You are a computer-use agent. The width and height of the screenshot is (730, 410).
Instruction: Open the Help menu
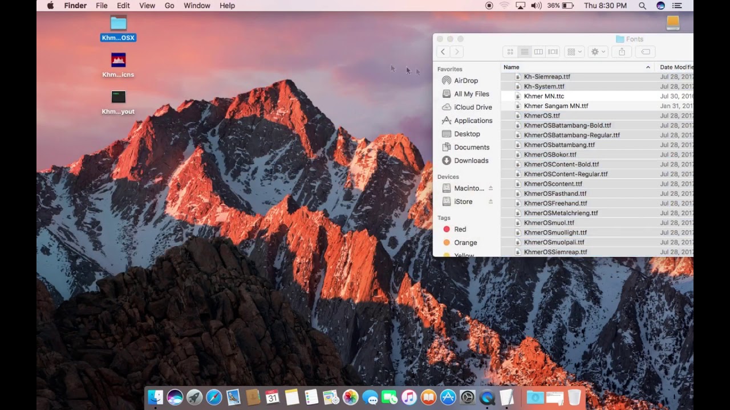(x=227, y=6)
